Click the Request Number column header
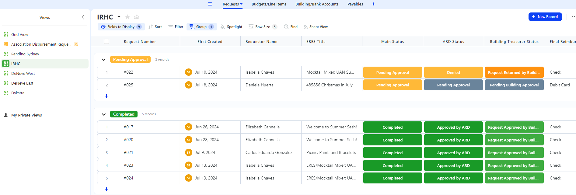 click(140, 42)
